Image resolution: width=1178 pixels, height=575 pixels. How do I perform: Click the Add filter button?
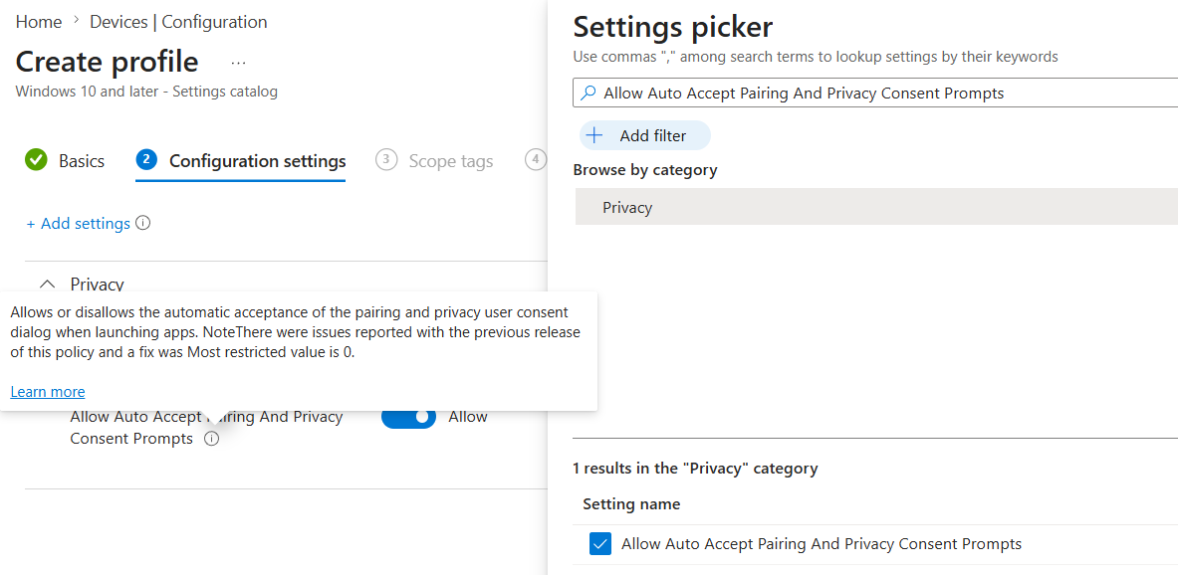tap(644, 136)
